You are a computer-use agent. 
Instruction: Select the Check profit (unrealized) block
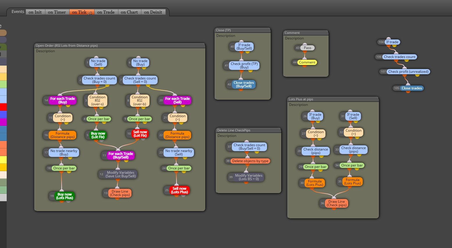click(x=408, y=72)
